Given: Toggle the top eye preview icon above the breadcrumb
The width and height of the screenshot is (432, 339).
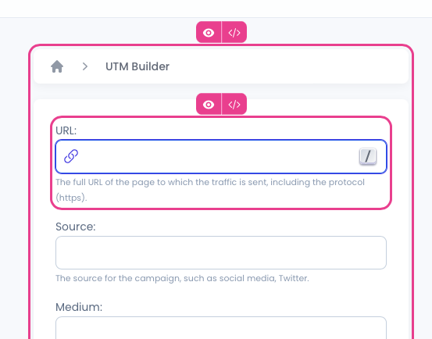Looking at the screenshot, I should coord(209,33).
